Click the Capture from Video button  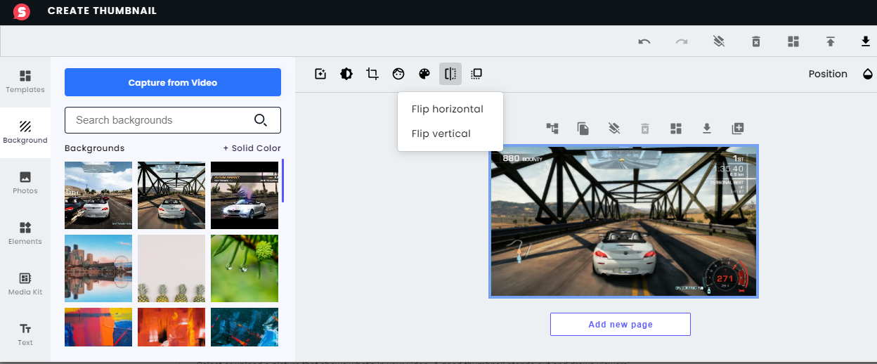(x=173, y=82)
